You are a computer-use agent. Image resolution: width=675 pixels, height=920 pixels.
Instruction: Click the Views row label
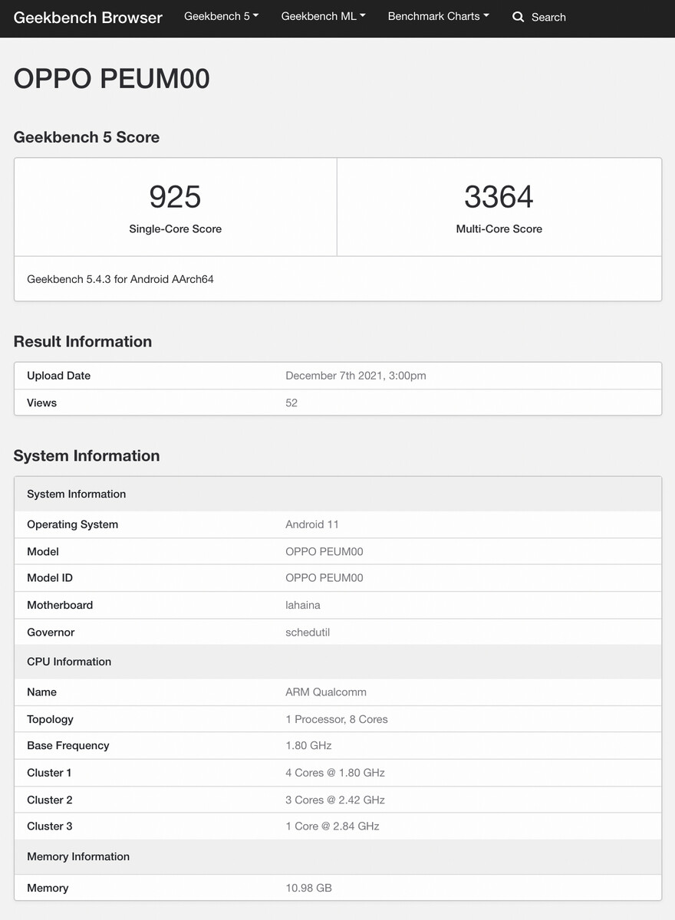[x=41, y=402]
